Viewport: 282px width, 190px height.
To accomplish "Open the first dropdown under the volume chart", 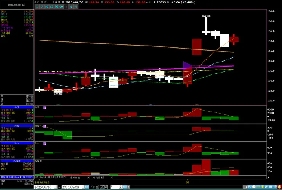I will click(88, 177).
